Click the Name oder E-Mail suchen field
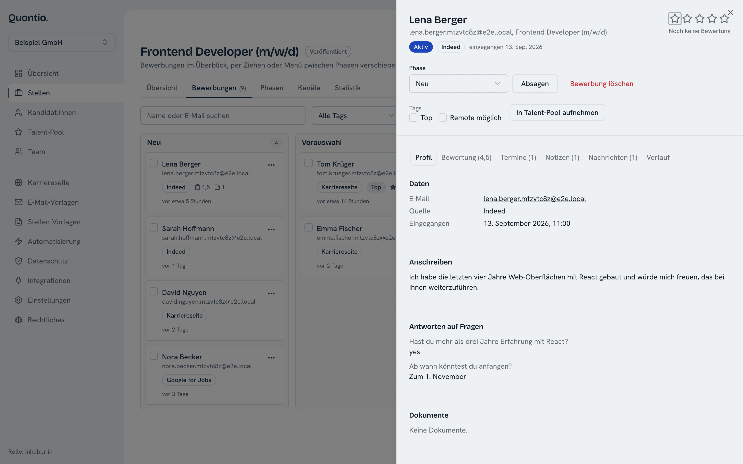743x464 pixels. (223, 116)
